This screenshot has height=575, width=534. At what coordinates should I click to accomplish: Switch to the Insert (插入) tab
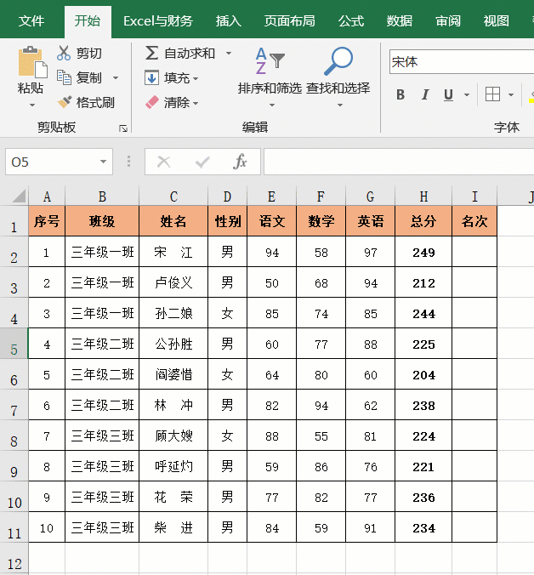(228, 21)
